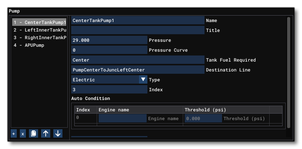Select CenterTankPump1 in the pump list
The image size is (302, 149).
click(39, 22)
